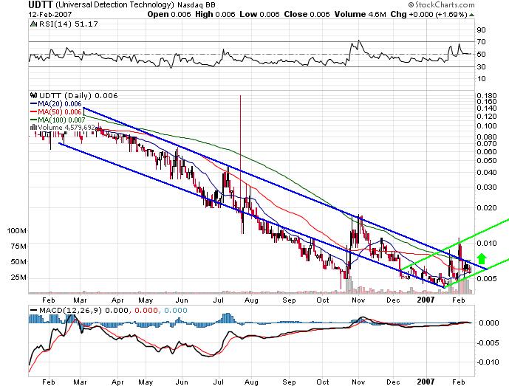Click the RSI(14) indicator legend icon
Viewport: 509px width, 386px height.
coord(33,24)
